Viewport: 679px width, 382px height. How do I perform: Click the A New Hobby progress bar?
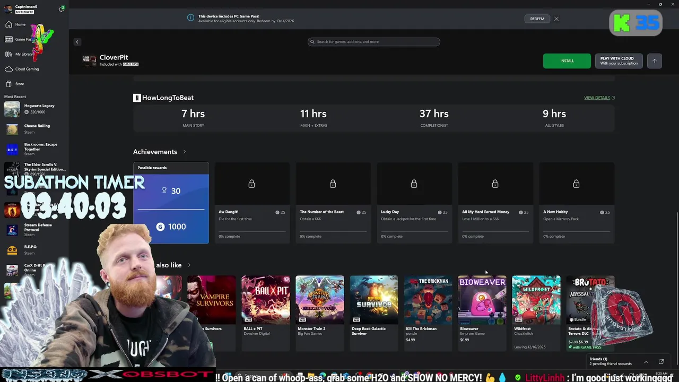click(x=576, y=231)
